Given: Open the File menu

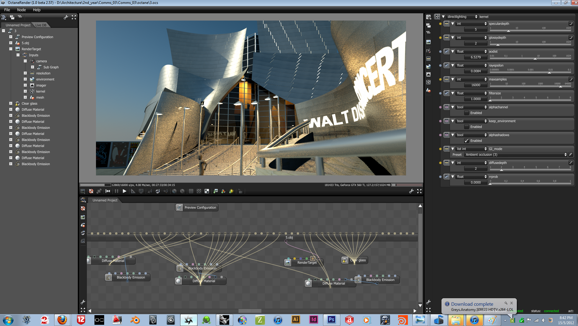Looking at the screenshot, I should coord(7,10).
